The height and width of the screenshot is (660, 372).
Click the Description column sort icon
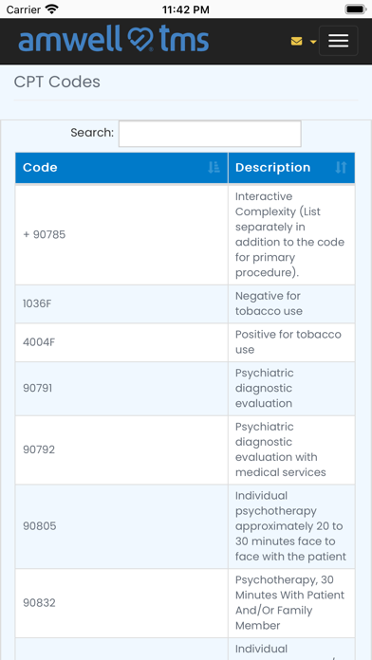pyautogui.click(x=341, y=168)
